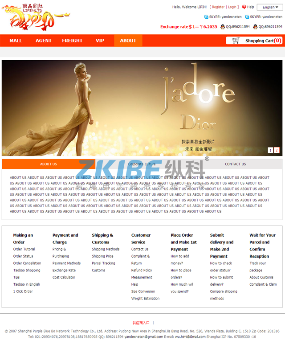
Task: Open Track your package link
Action: tap(257, 267)
